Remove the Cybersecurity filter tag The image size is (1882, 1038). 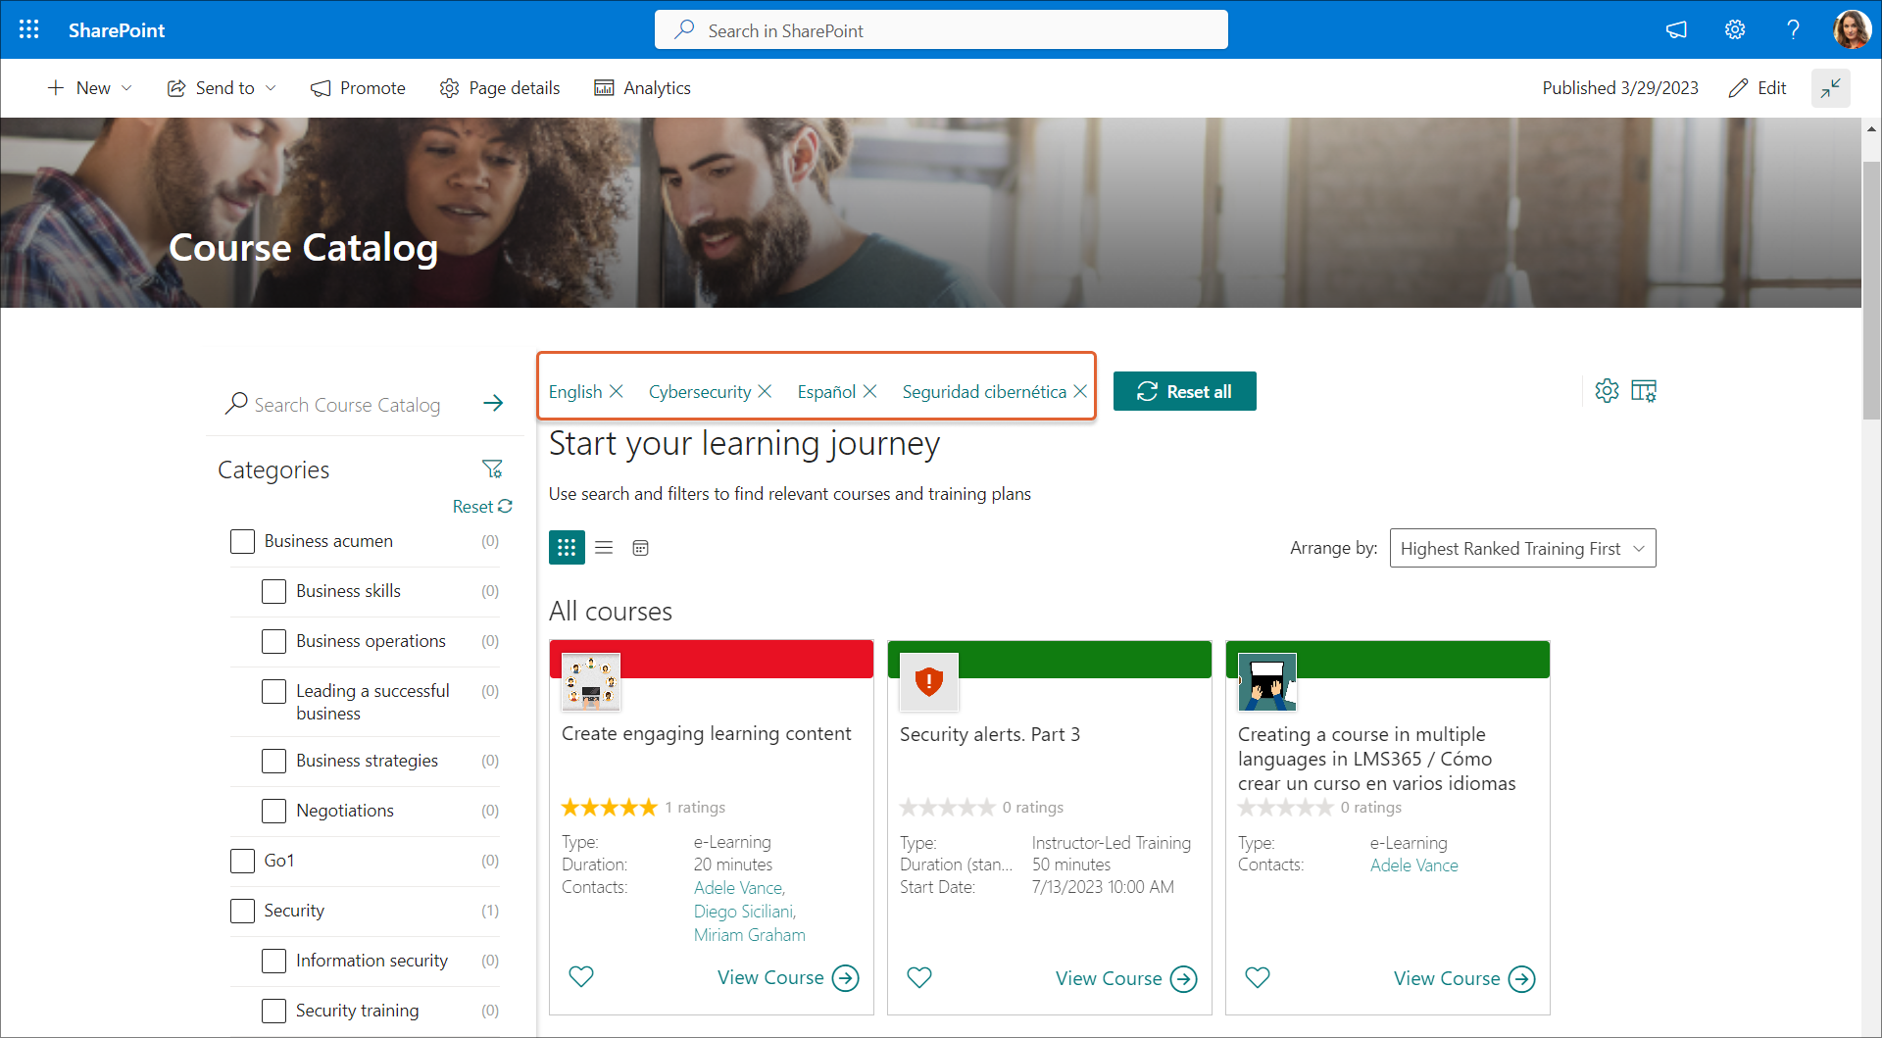tap(766, 392)
